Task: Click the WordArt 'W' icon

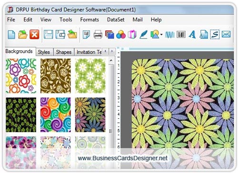Action: click(x=170, y=35)
